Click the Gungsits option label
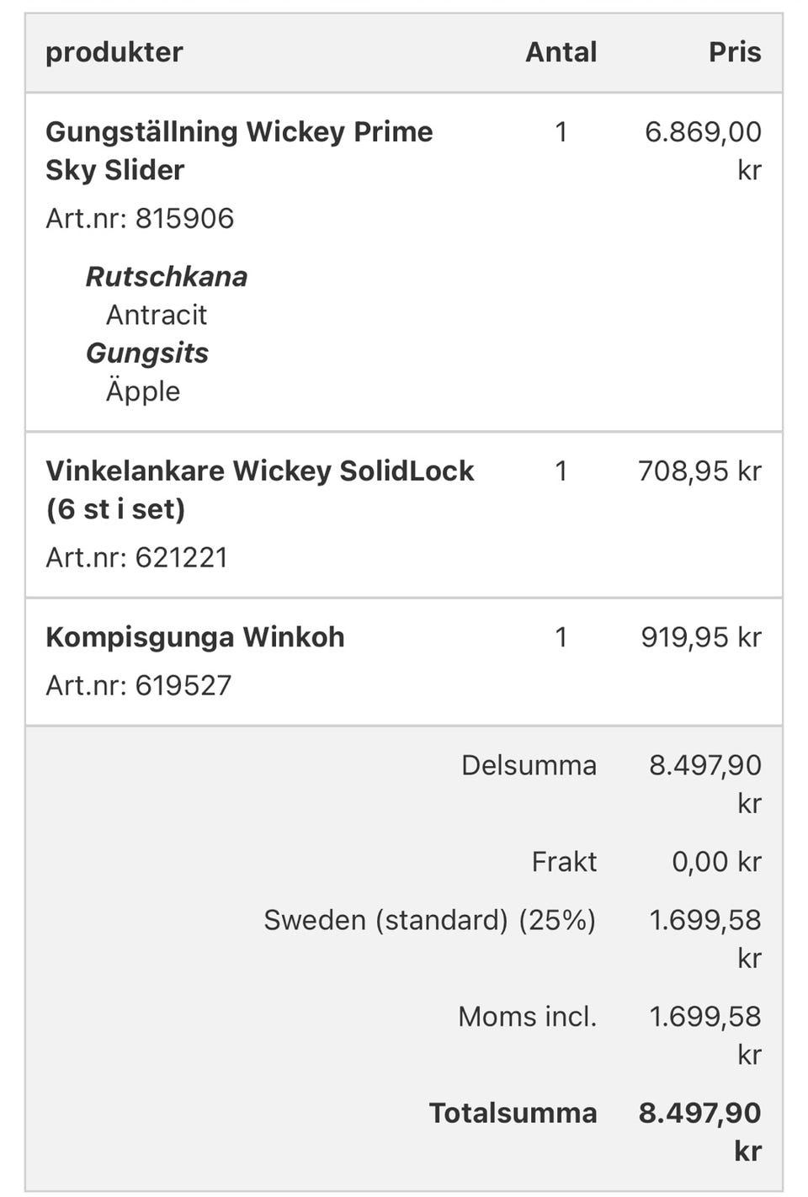 coord(147,353)
